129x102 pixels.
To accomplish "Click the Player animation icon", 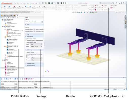I will pos(111,8).
